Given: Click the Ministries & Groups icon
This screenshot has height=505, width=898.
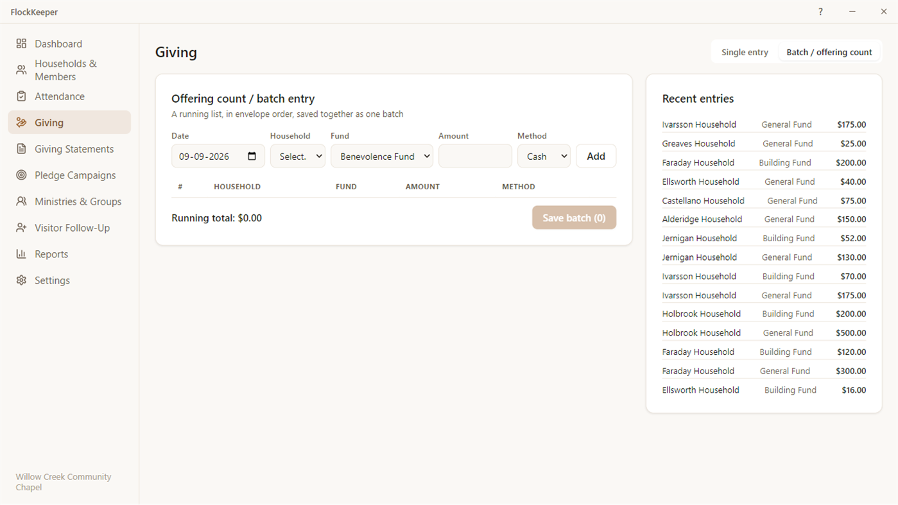Looking at the screenshot, I should click(21, 201).
